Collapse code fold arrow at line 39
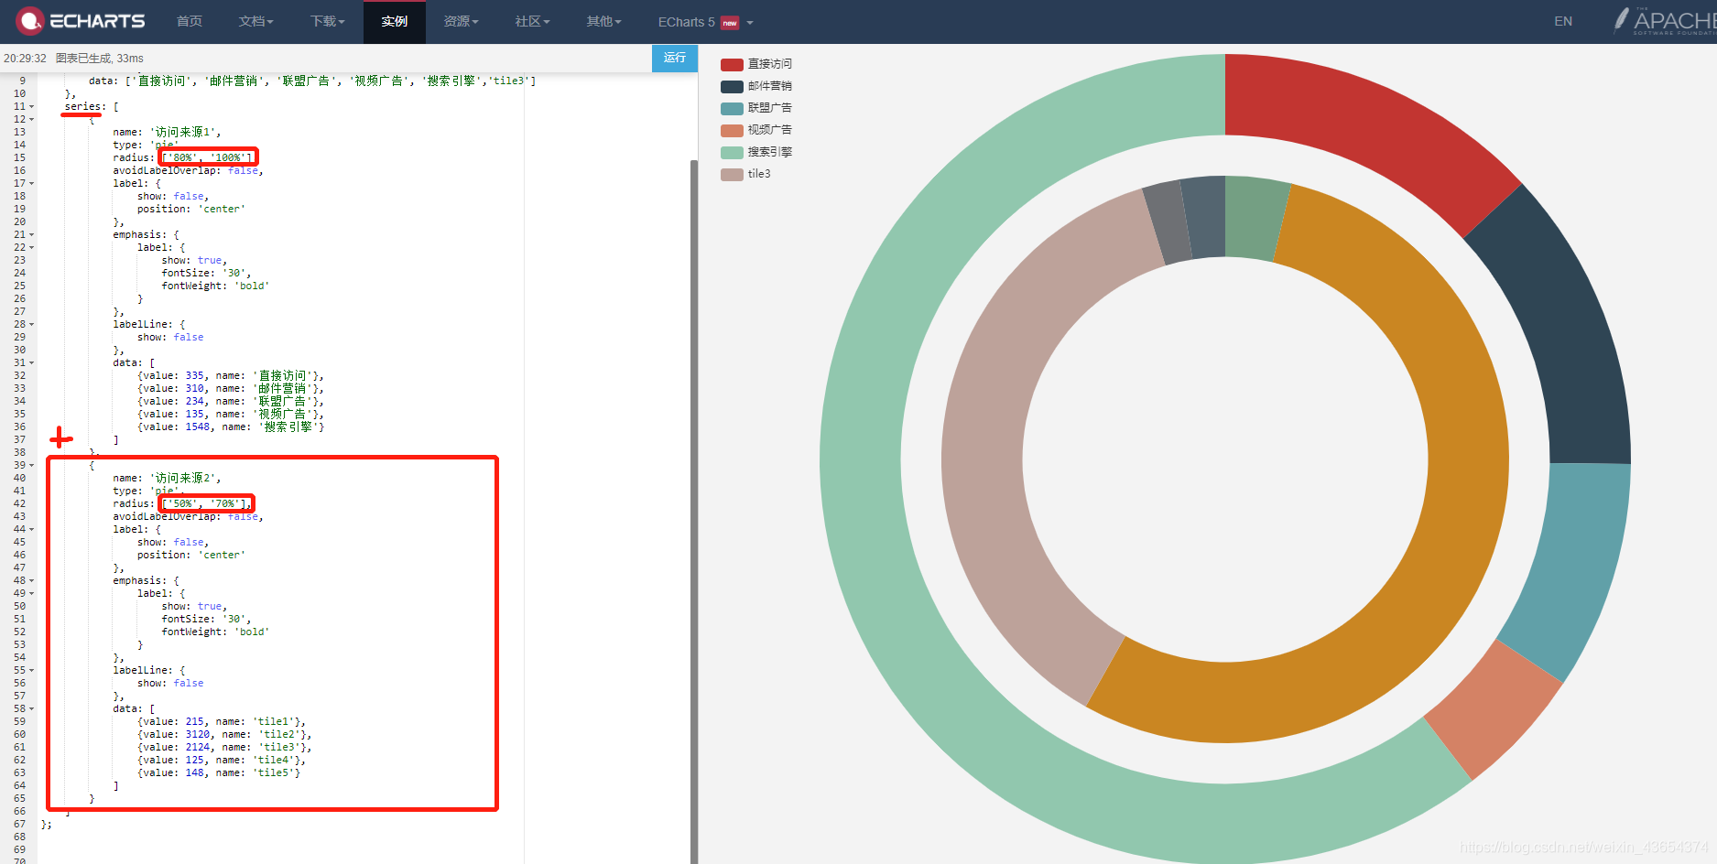Screen dimensions: 1717x864 pos(31,465)
